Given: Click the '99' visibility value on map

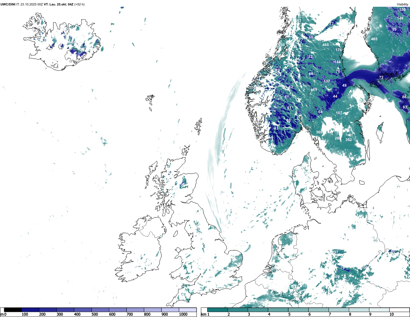Looking at the screenshot, I should click(394, 30).
